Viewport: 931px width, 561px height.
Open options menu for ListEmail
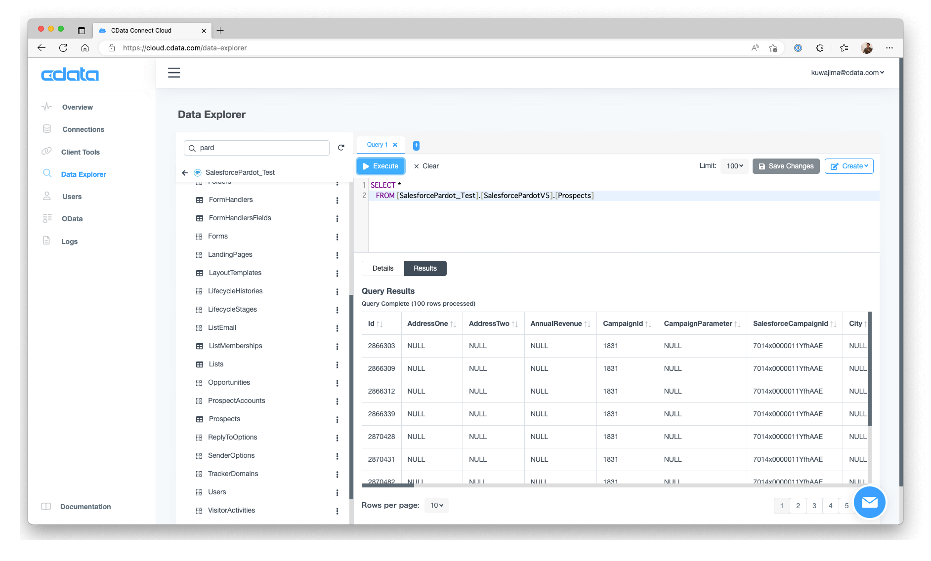click(x=337, y=328)
